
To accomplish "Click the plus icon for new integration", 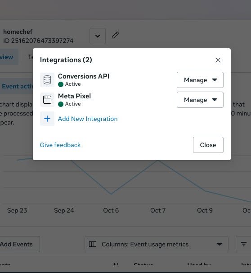I will (x=47, y=119).
